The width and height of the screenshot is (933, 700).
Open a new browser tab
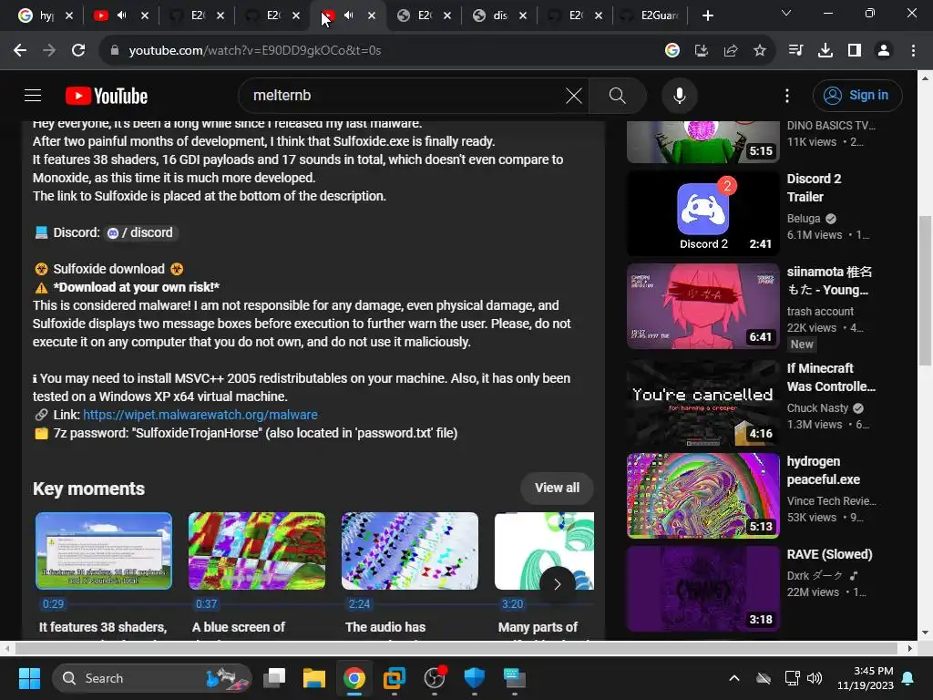coord(707,16)
